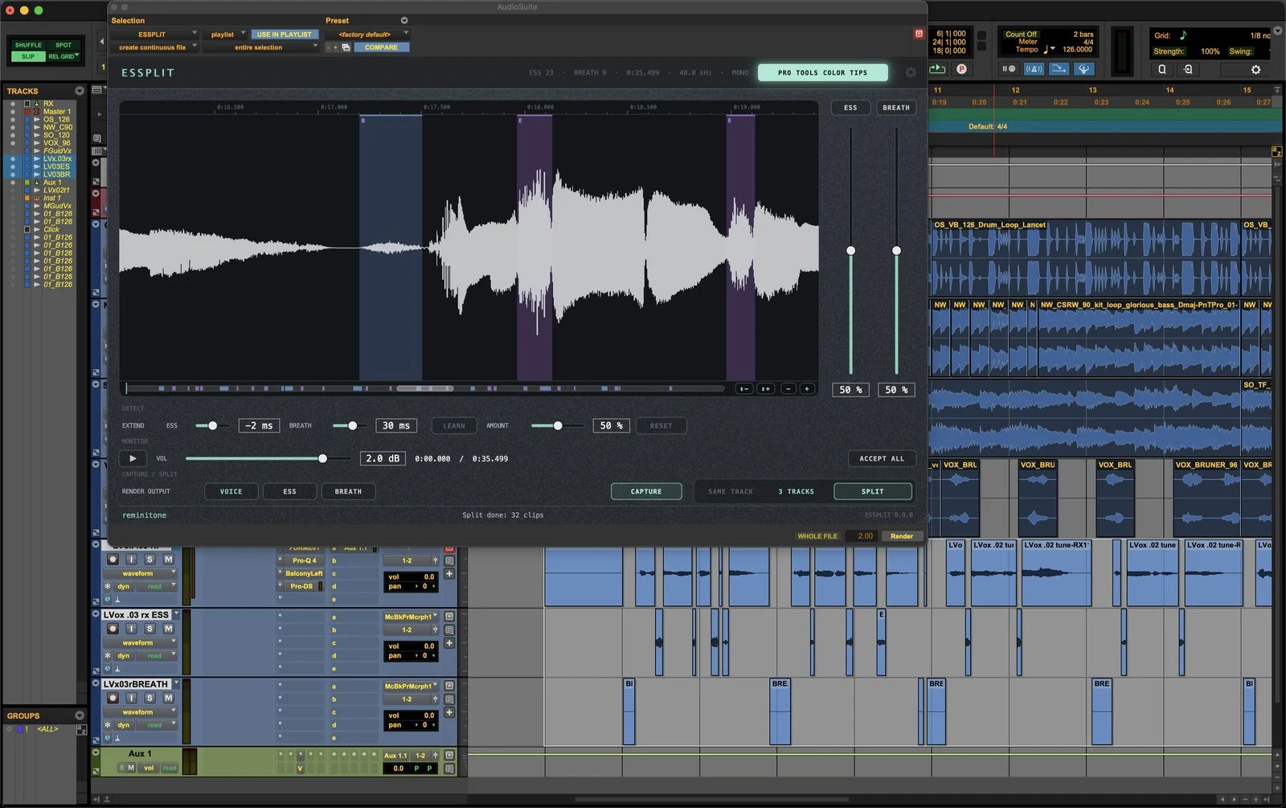The width and height of the screenshot is (1286, 808).
Task: Adjust the ESS extend slider
Action: [x=212, y=425]
